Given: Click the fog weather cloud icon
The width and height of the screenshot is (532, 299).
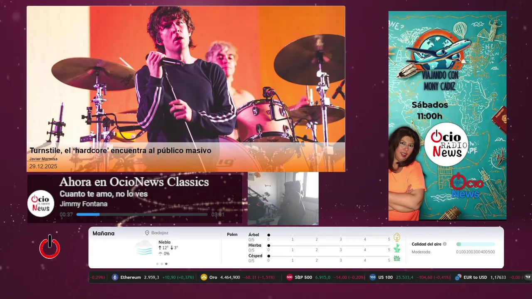Looking at the screenshot, I should 144,248.
